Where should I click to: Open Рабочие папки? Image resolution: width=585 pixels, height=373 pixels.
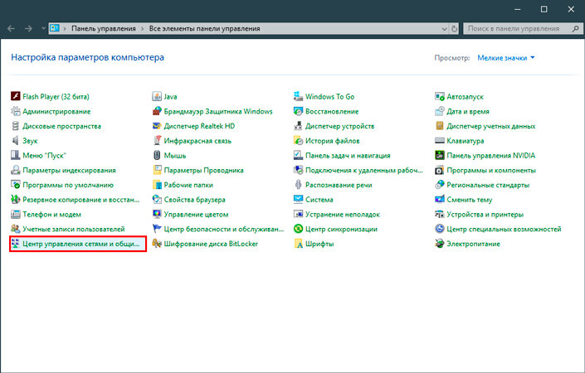(x=183, y=185)
